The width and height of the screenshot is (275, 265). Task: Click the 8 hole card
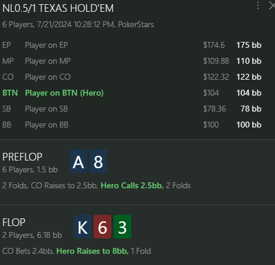point(98,161)
